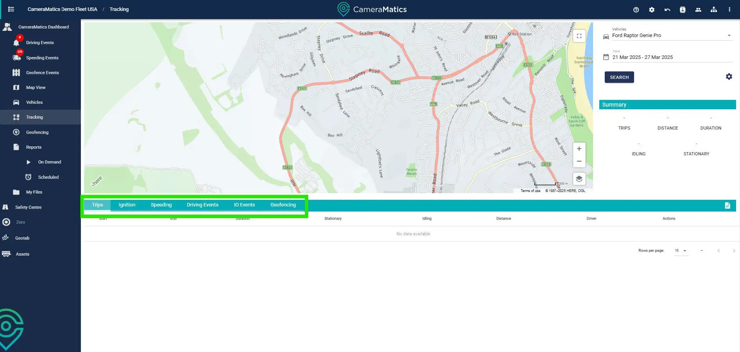Open settings gear in top bar
The width and height of the screenshot is (740, 352).
tap(652, 10)
